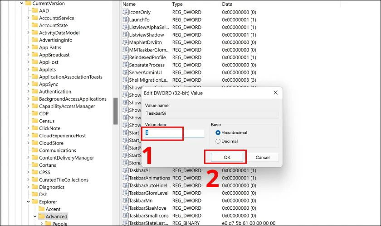The height and width of the screenshot is (226, 381).
Task: Select the CPSS key
Action: (x=45, y=173)
